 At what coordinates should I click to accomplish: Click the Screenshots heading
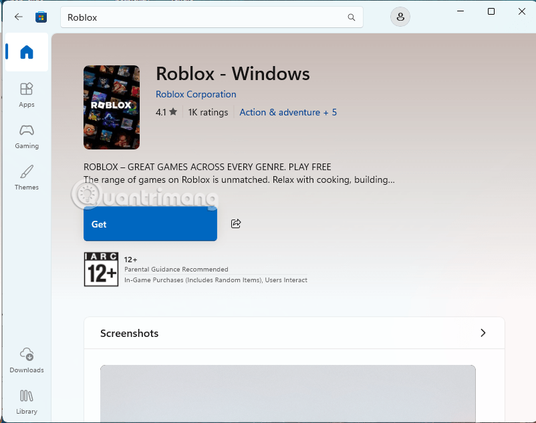pyautogui.click(x=129, y=334)
